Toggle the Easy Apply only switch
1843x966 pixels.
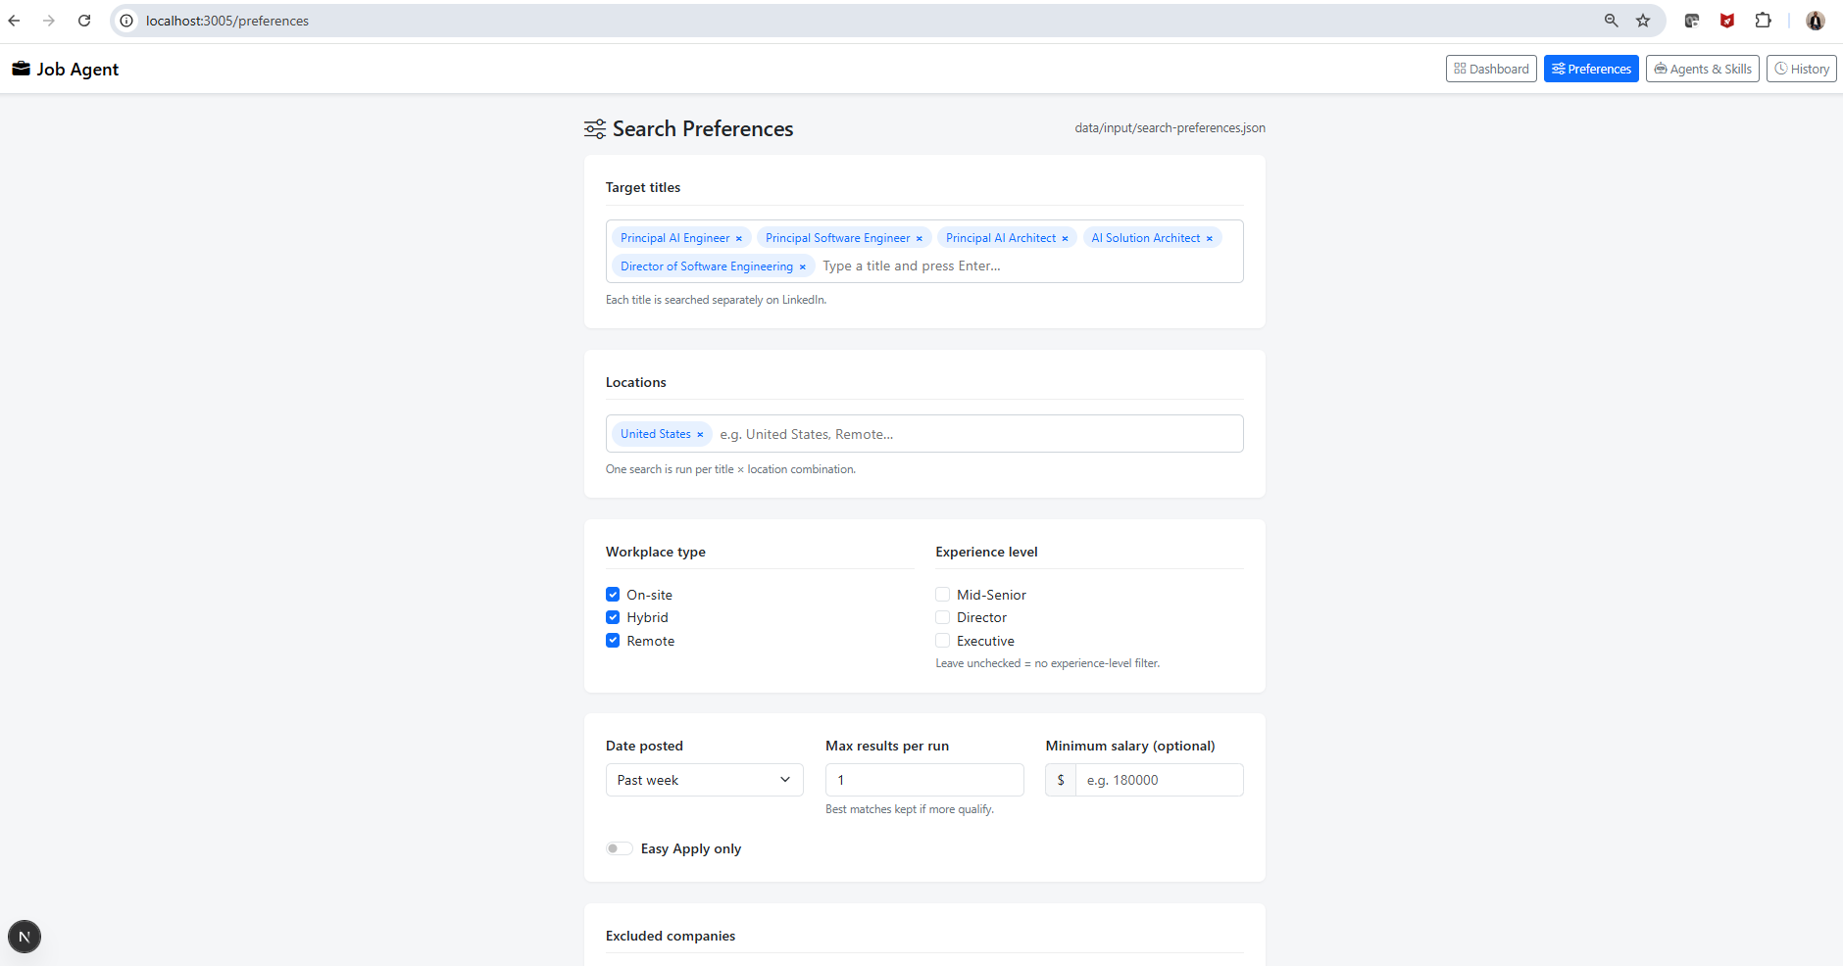(619, 848)
